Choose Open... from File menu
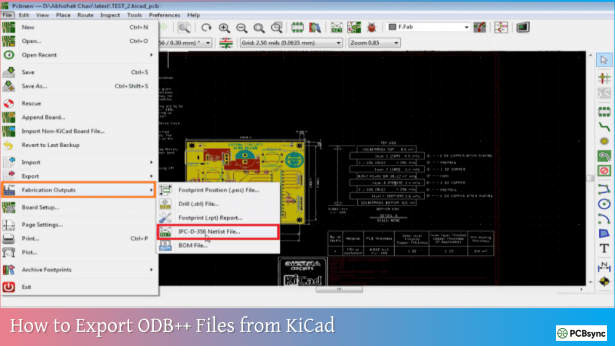Image resolution: width=615 pixels, height=346 pixels. pos(79,41)
